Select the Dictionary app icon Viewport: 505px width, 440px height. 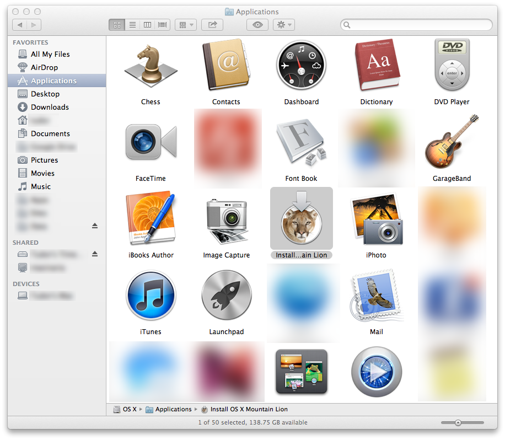377,66
